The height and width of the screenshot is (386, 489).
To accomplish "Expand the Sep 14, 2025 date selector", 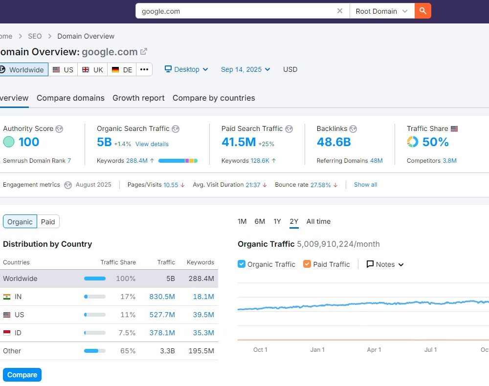I will point(244,69).
